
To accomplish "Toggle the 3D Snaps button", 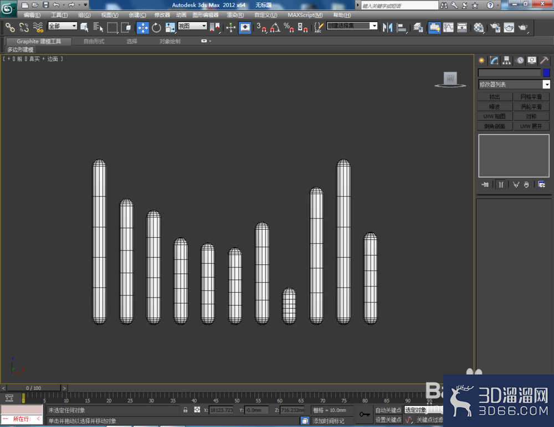I will click(x=261, y=28).
